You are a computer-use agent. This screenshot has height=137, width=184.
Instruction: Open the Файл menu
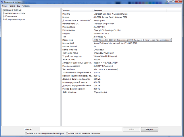4,6
